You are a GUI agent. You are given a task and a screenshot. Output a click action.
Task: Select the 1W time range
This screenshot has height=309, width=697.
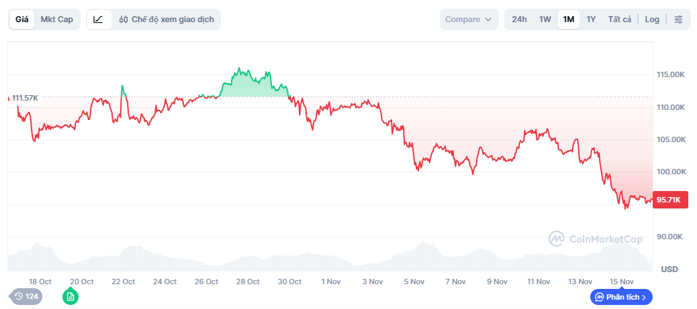click(545, 19)
